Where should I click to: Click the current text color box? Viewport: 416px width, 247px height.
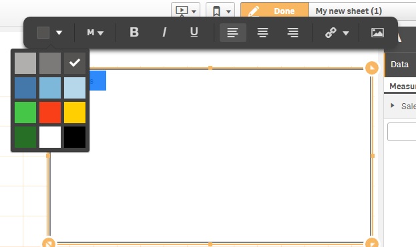43,33
